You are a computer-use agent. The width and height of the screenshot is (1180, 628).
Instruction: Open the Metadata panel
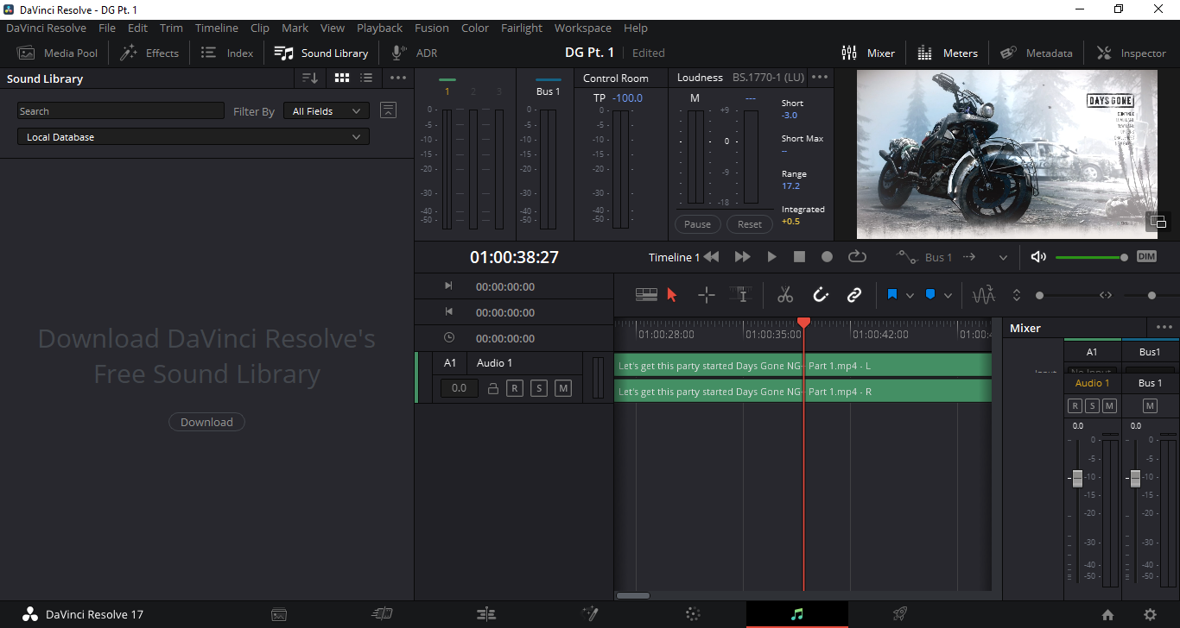[x=1037, y=53]
